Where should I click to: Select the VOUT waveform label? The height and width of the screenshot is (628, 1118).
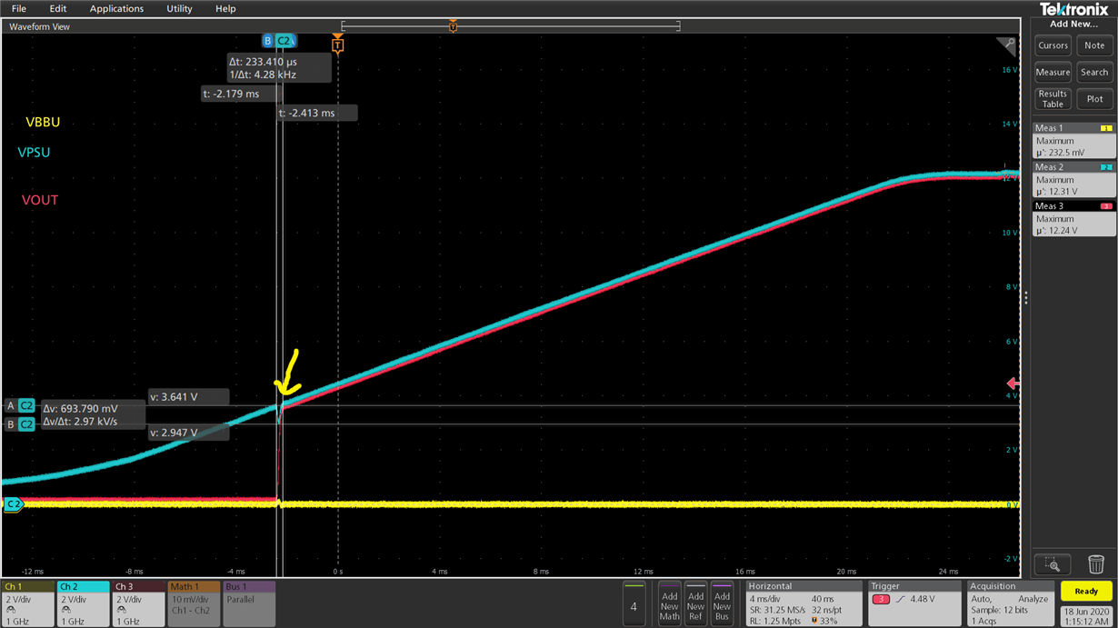tap(40, 200)
